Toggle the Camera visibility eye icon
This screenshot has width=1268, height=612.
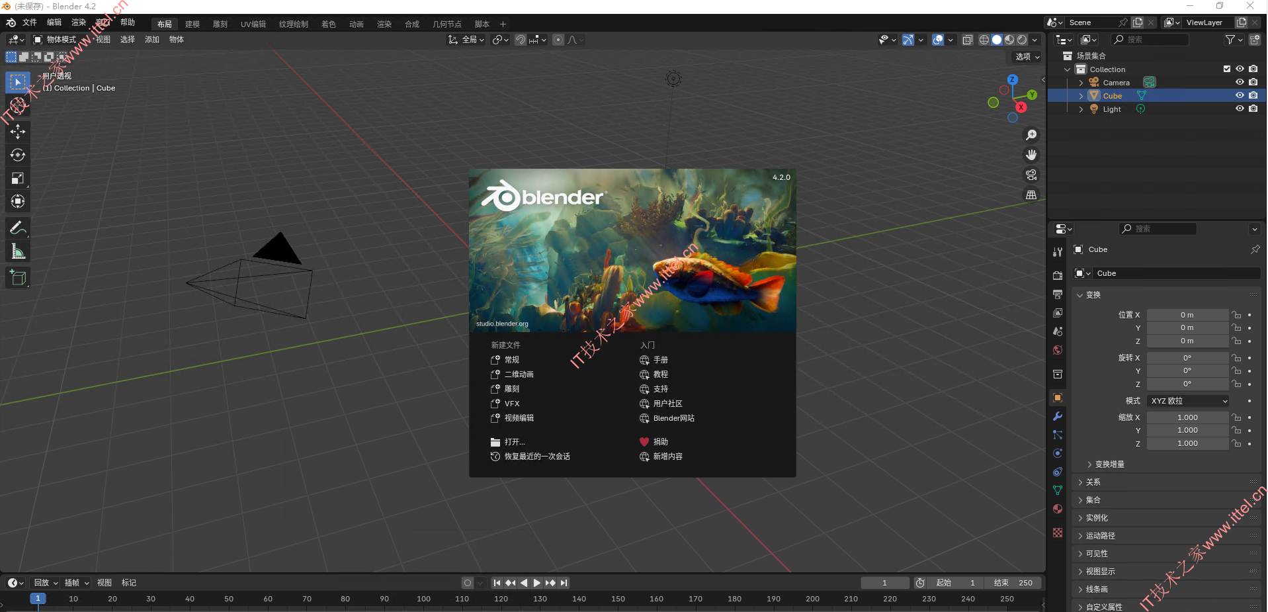point(1240,81)
